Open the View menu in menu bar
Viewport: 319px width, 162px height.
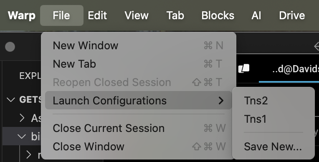click(137, 15)
